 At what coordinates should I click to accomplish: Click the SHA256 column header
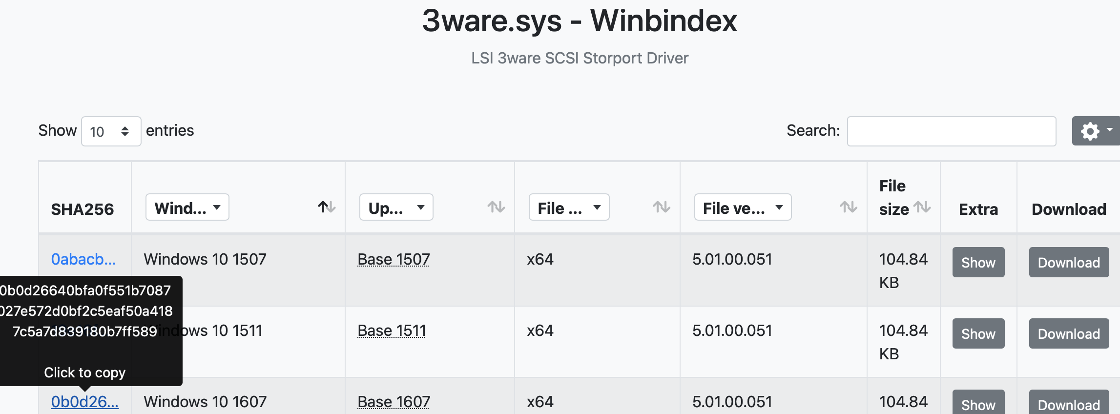click(x=83, y=209)
